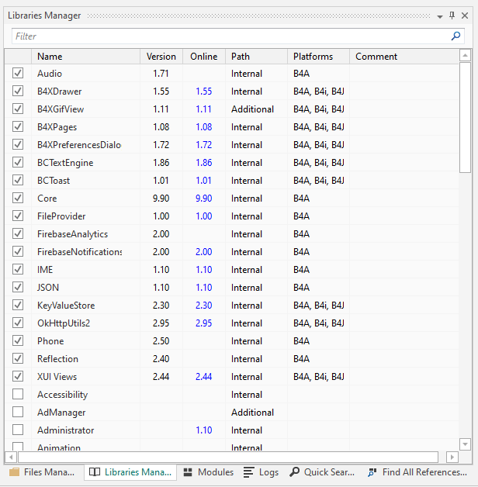Pin the Libraries Manager panel

pos(452,16)
